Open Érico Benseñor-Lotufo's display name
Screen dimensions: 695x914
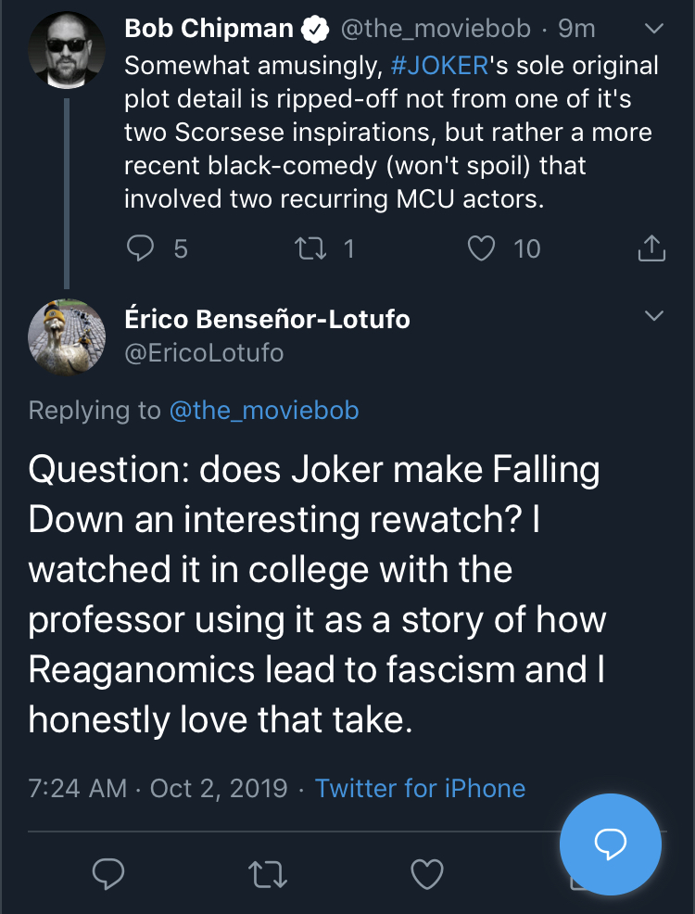[x=268, y=320]
